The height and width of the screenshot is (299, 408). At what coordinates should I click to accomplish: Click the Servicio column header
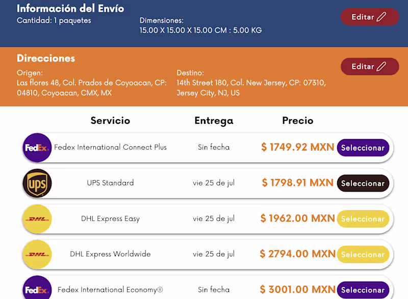(110, 121)
